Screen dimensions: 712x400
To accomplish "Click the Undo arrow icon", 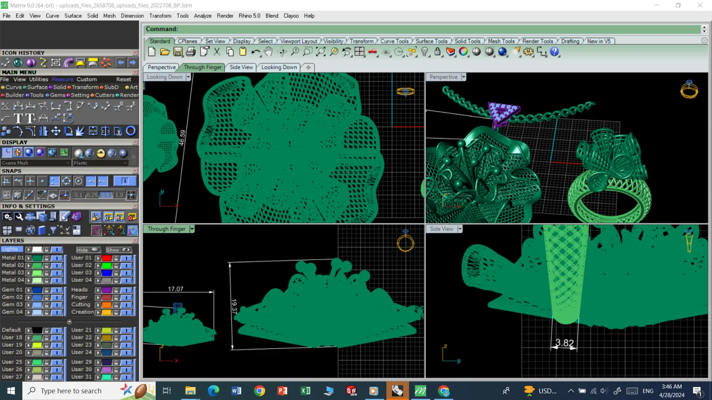I will (x=255, y=52).
